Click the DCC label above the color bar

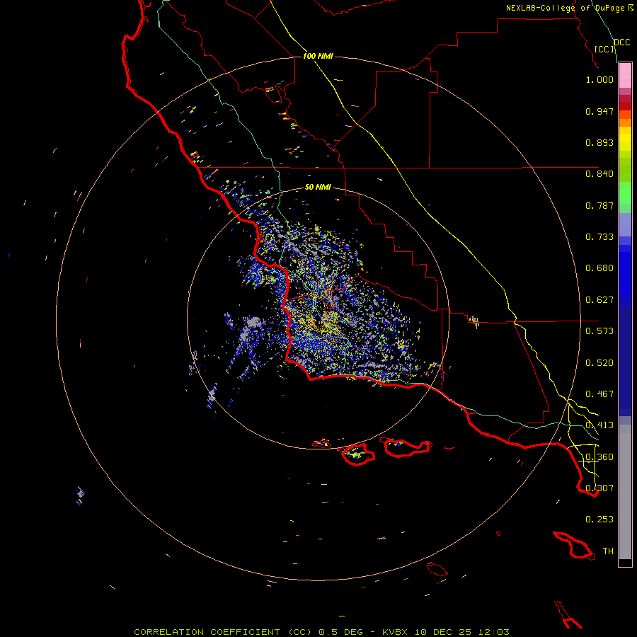coord(622,42)
